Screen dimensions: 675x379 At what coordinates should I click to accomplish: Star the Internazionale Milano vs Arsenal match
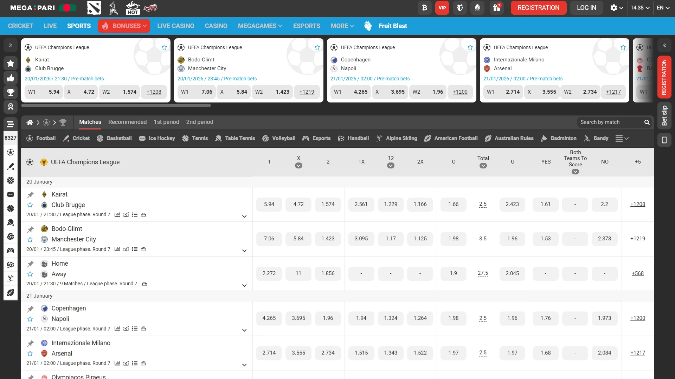pos(30,354)
